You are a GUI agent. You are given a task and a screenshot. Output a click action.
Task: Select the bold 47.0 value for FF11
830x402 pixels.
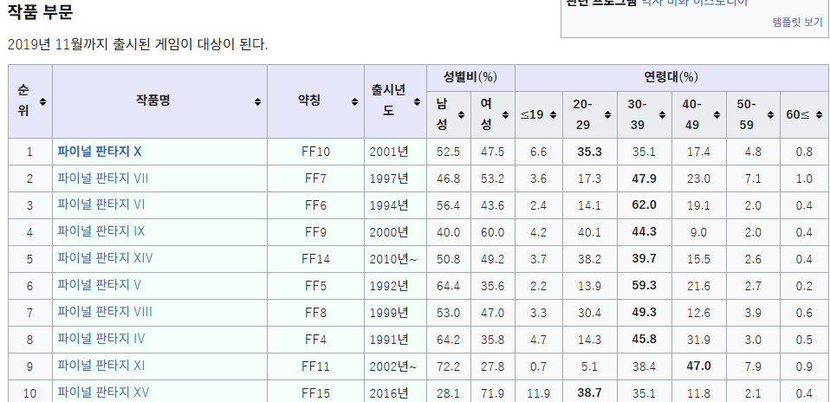[698, 366]
